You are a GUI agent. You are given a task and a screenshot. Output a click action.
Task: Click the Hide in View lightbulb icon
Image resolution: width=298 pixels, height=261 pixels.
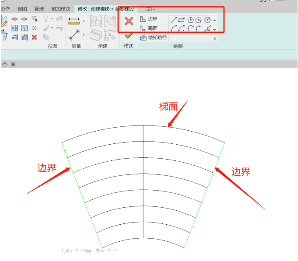pos(46,19)
